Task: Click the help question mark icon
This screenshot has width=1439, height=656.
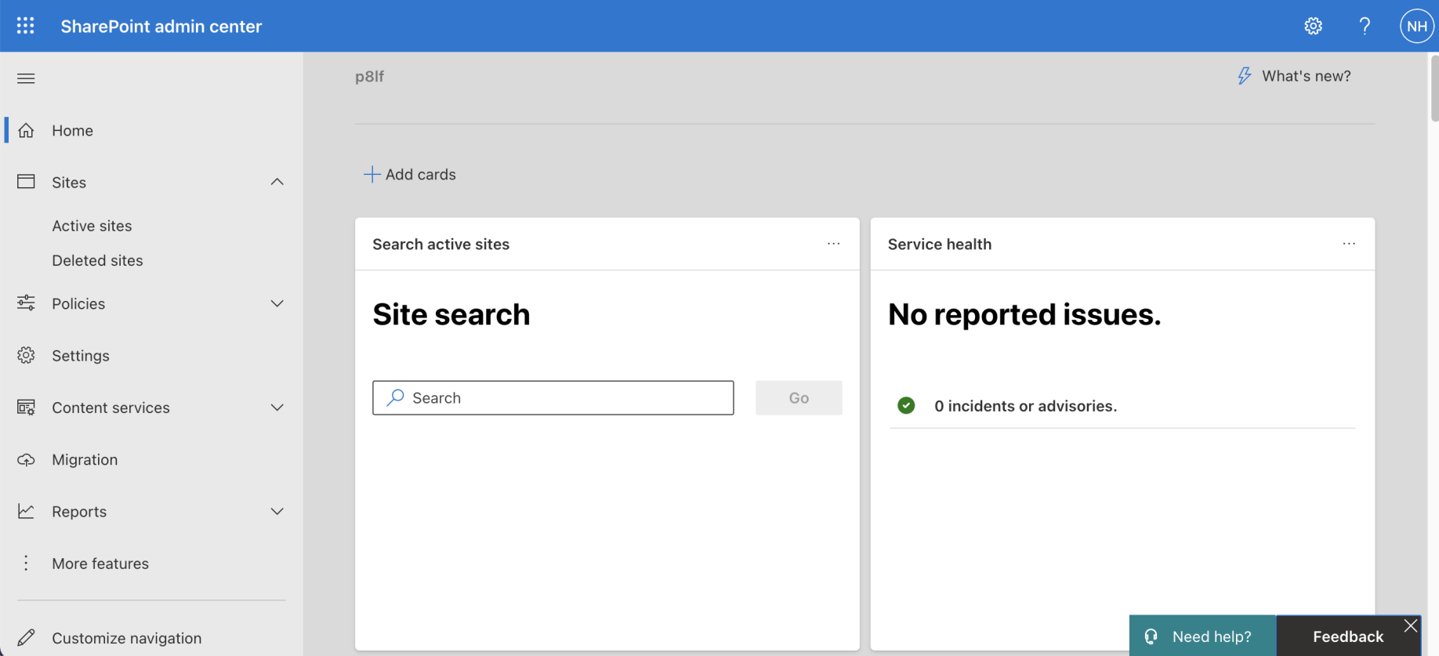Action: point(1365,26)
